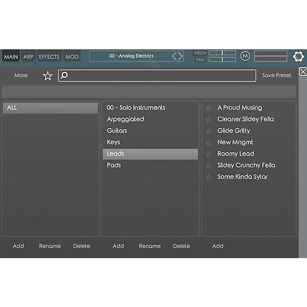Open the EFFECTS tab
The height and width of the screenshot is (307, 307).
pyautogui.click(x=49, y=57)
